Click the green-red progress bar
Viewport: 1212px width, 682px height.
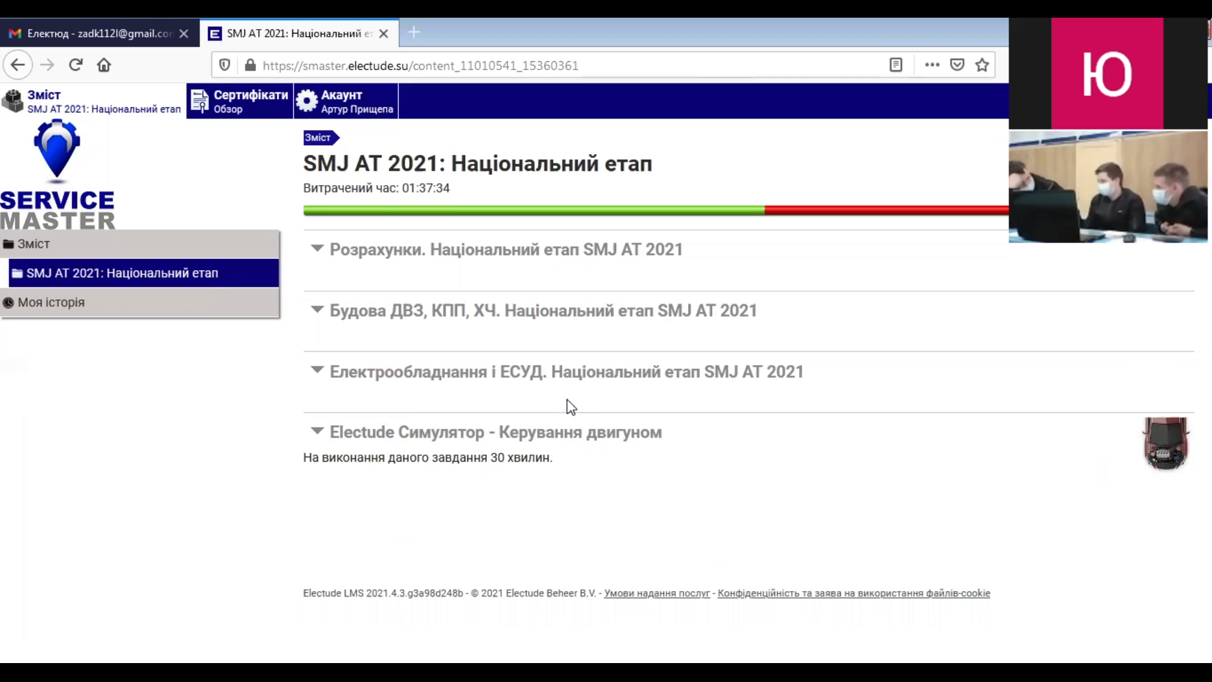coord(655,210)
